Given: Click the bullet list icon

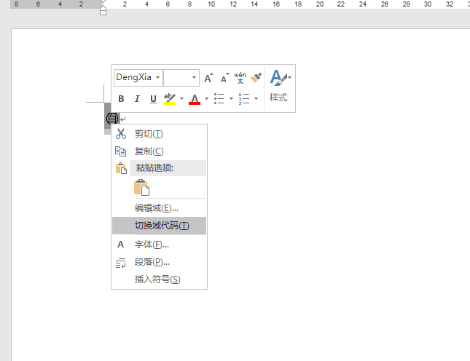Looking at the screenshot, I should click(x=219, y=99).
